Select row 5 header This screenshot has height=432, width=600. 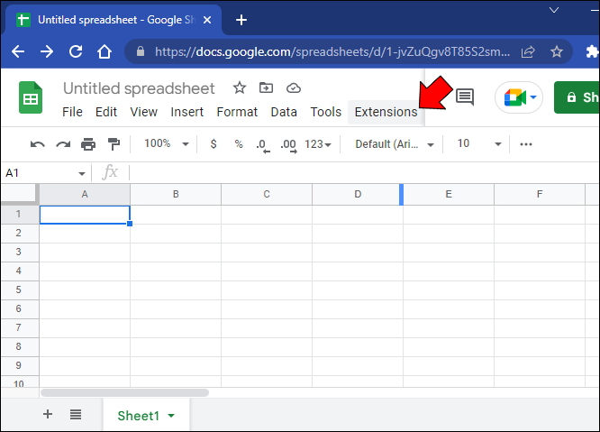pos(18,290)
